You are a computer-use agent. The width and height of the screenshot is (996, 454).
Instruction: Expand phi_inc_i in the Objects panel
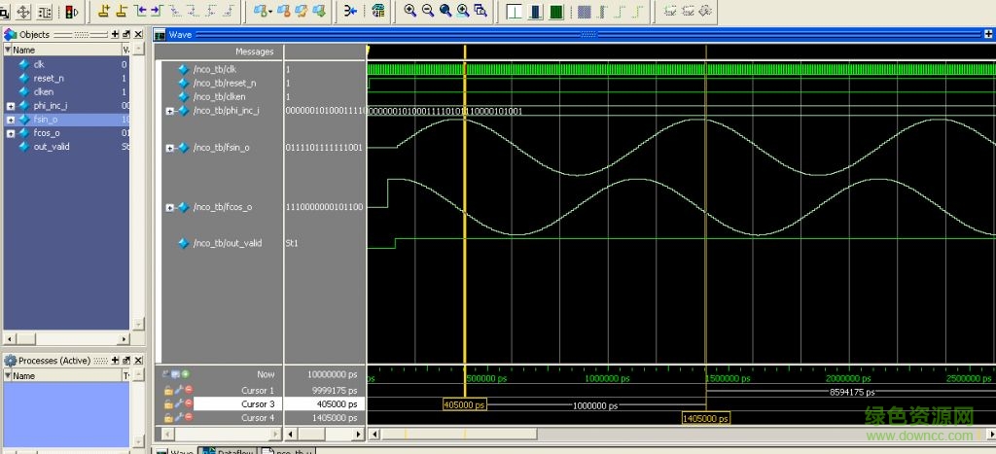pos(11,105)
